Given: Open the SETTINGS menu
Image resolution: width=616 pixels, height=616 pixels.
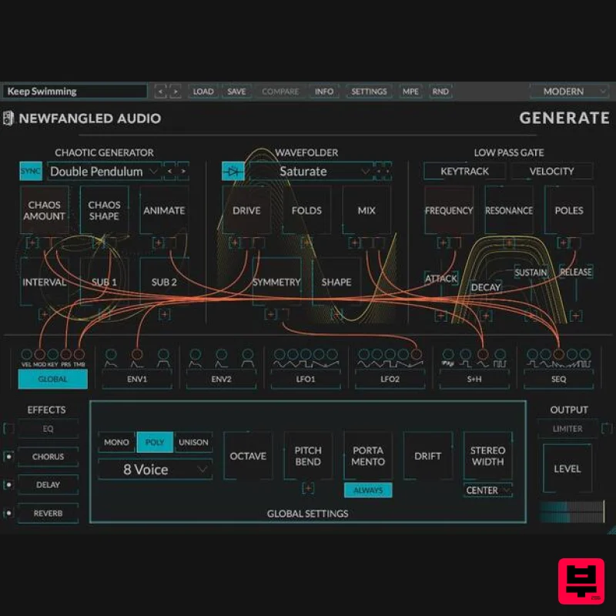Looking at the screenshot, I should [369, 91].
